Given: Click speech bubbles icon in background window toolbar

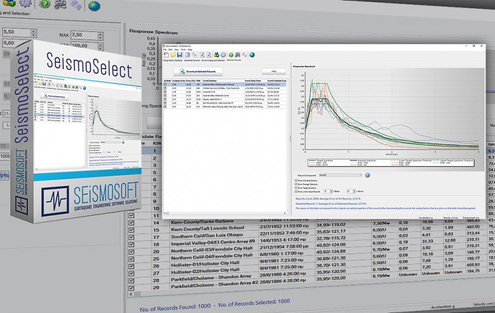Looking at the screenshot, I should pyautogui.click(x=76, y=5).
